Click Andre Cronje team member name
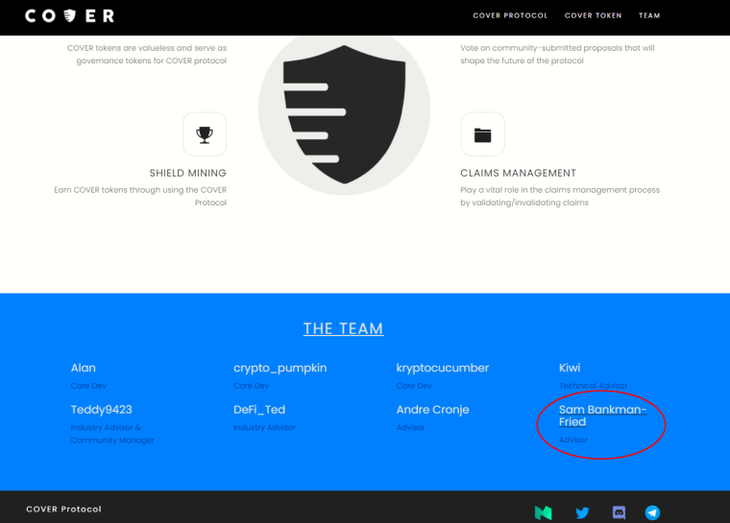This screenshot has height=523, width=730. tap(432, 410)
